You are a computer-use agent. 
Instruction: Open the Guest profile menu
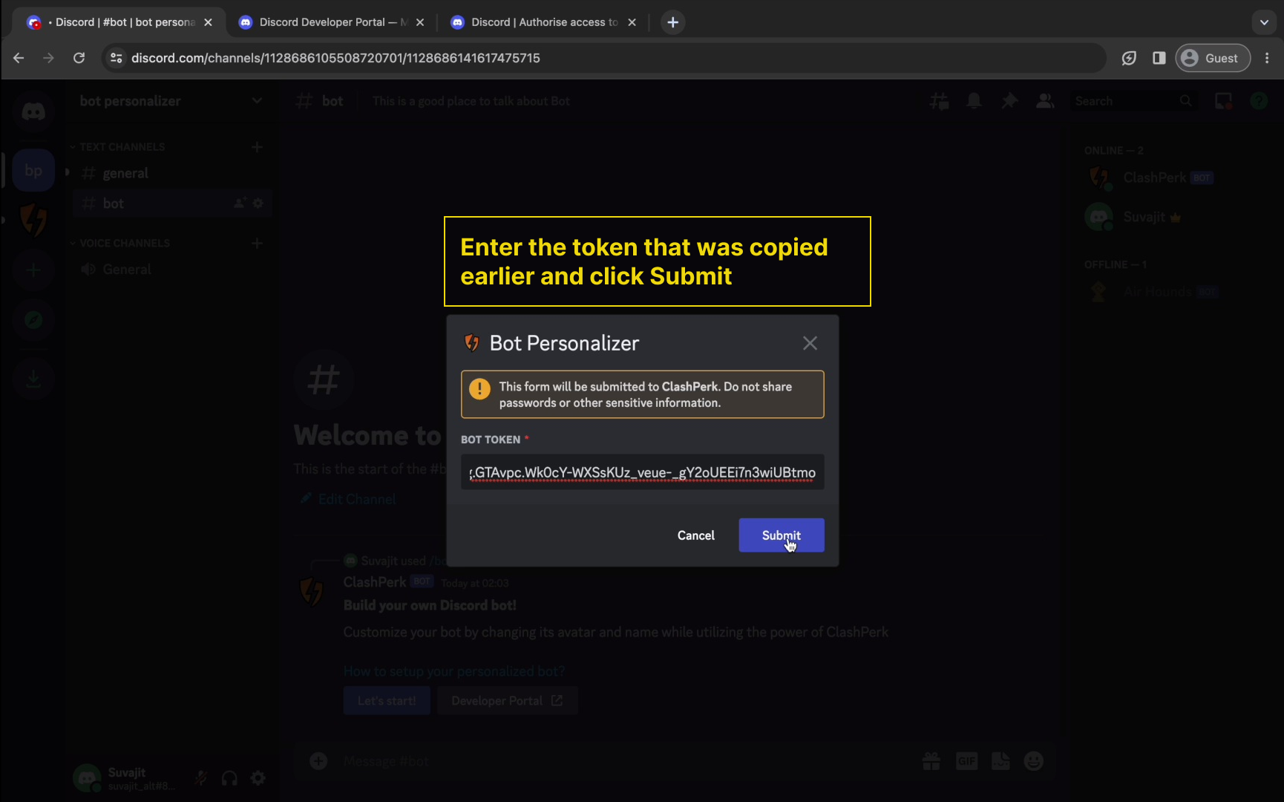click(1212, 58)
